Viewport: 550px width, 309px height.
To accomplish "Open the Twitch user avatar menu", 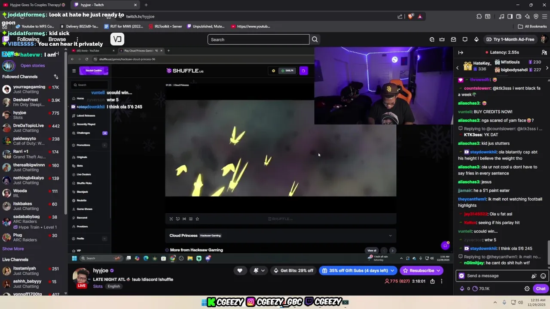I will (544, 39).
